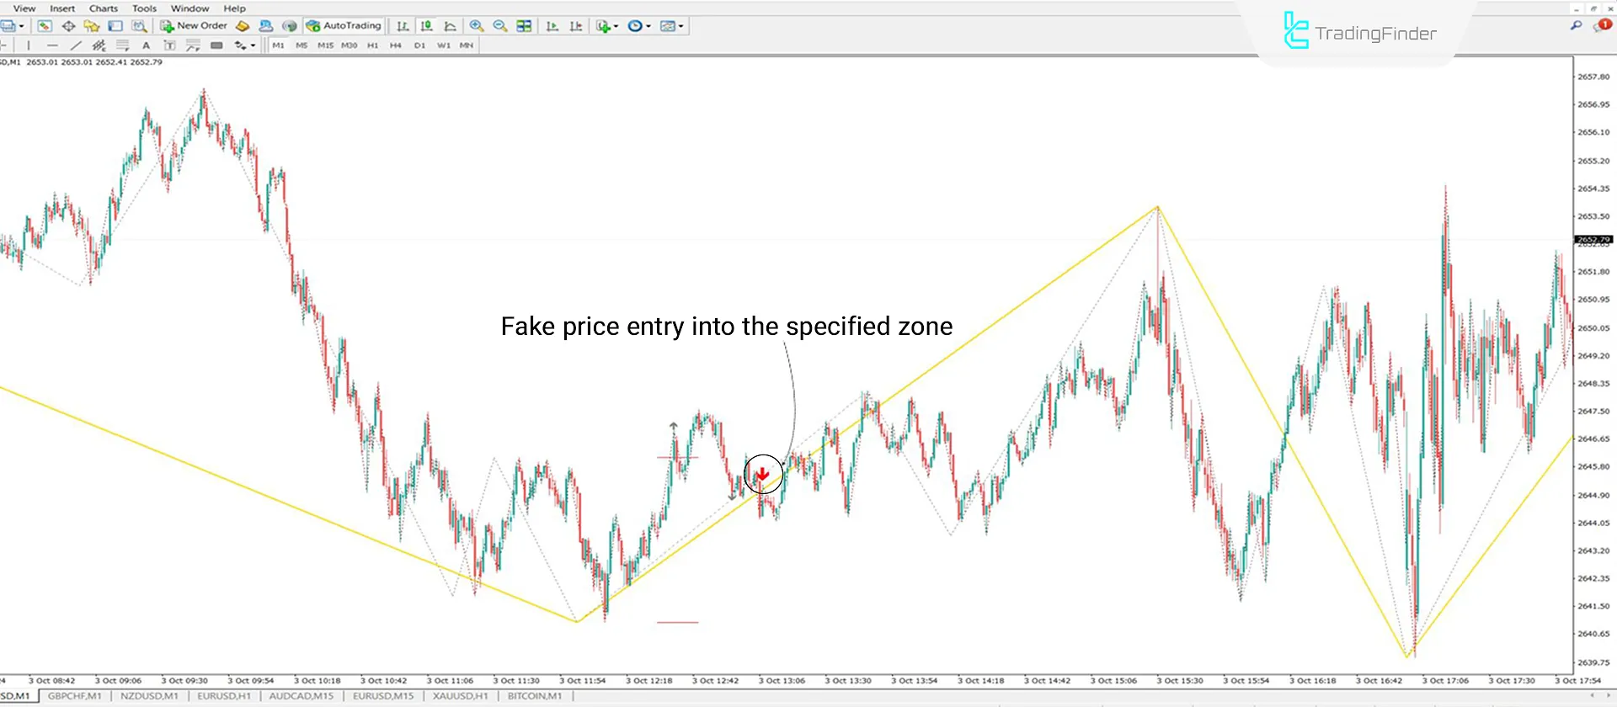Toggle chart auto scroll
This screenshot has width=1617, height=707.
(x=552, y=26)
